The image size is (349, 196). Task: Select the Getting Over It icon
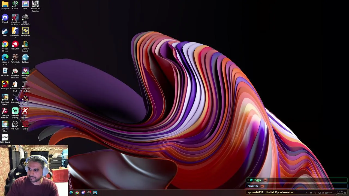tap(25, 86)
